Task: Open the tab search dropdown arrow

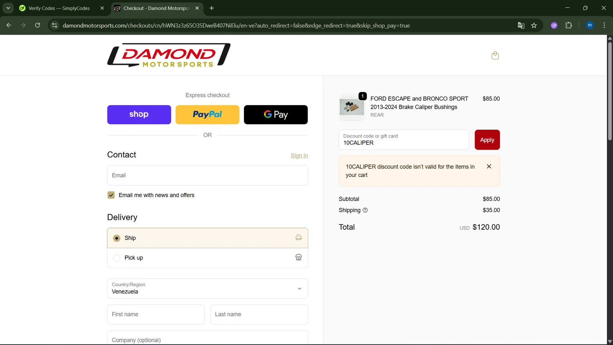Action: coord(8,8)
